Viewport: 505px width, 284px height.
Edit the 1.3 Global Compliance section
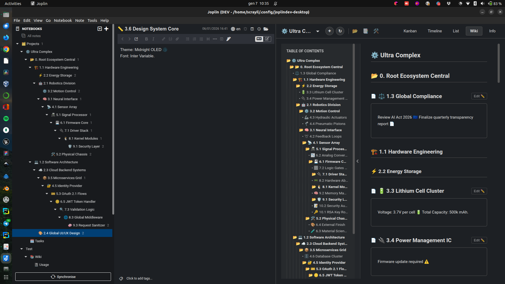click(479, 96)
